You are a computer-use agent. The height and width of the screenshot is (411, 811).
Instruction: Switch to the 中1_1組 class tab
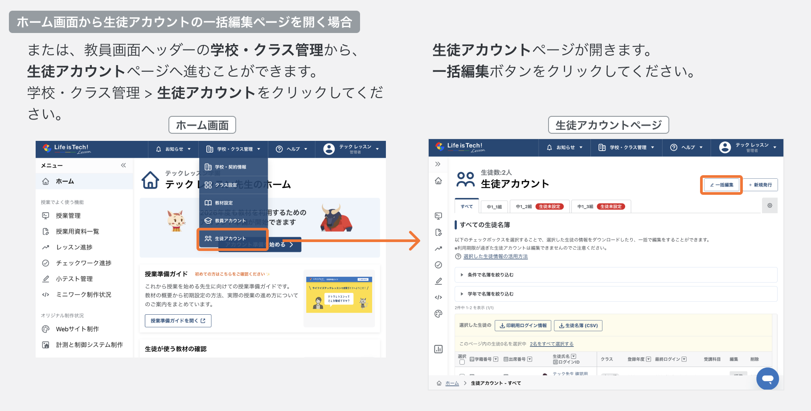pos(494,207)
